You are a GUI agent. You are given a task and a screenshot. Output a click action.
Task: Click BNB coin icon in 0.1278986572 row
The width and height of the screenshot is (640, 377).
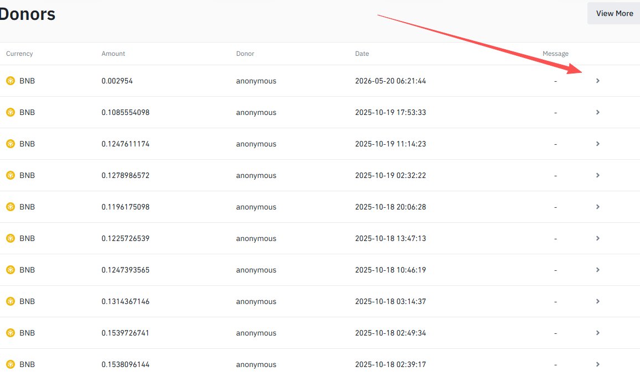(x=11, y=175)
